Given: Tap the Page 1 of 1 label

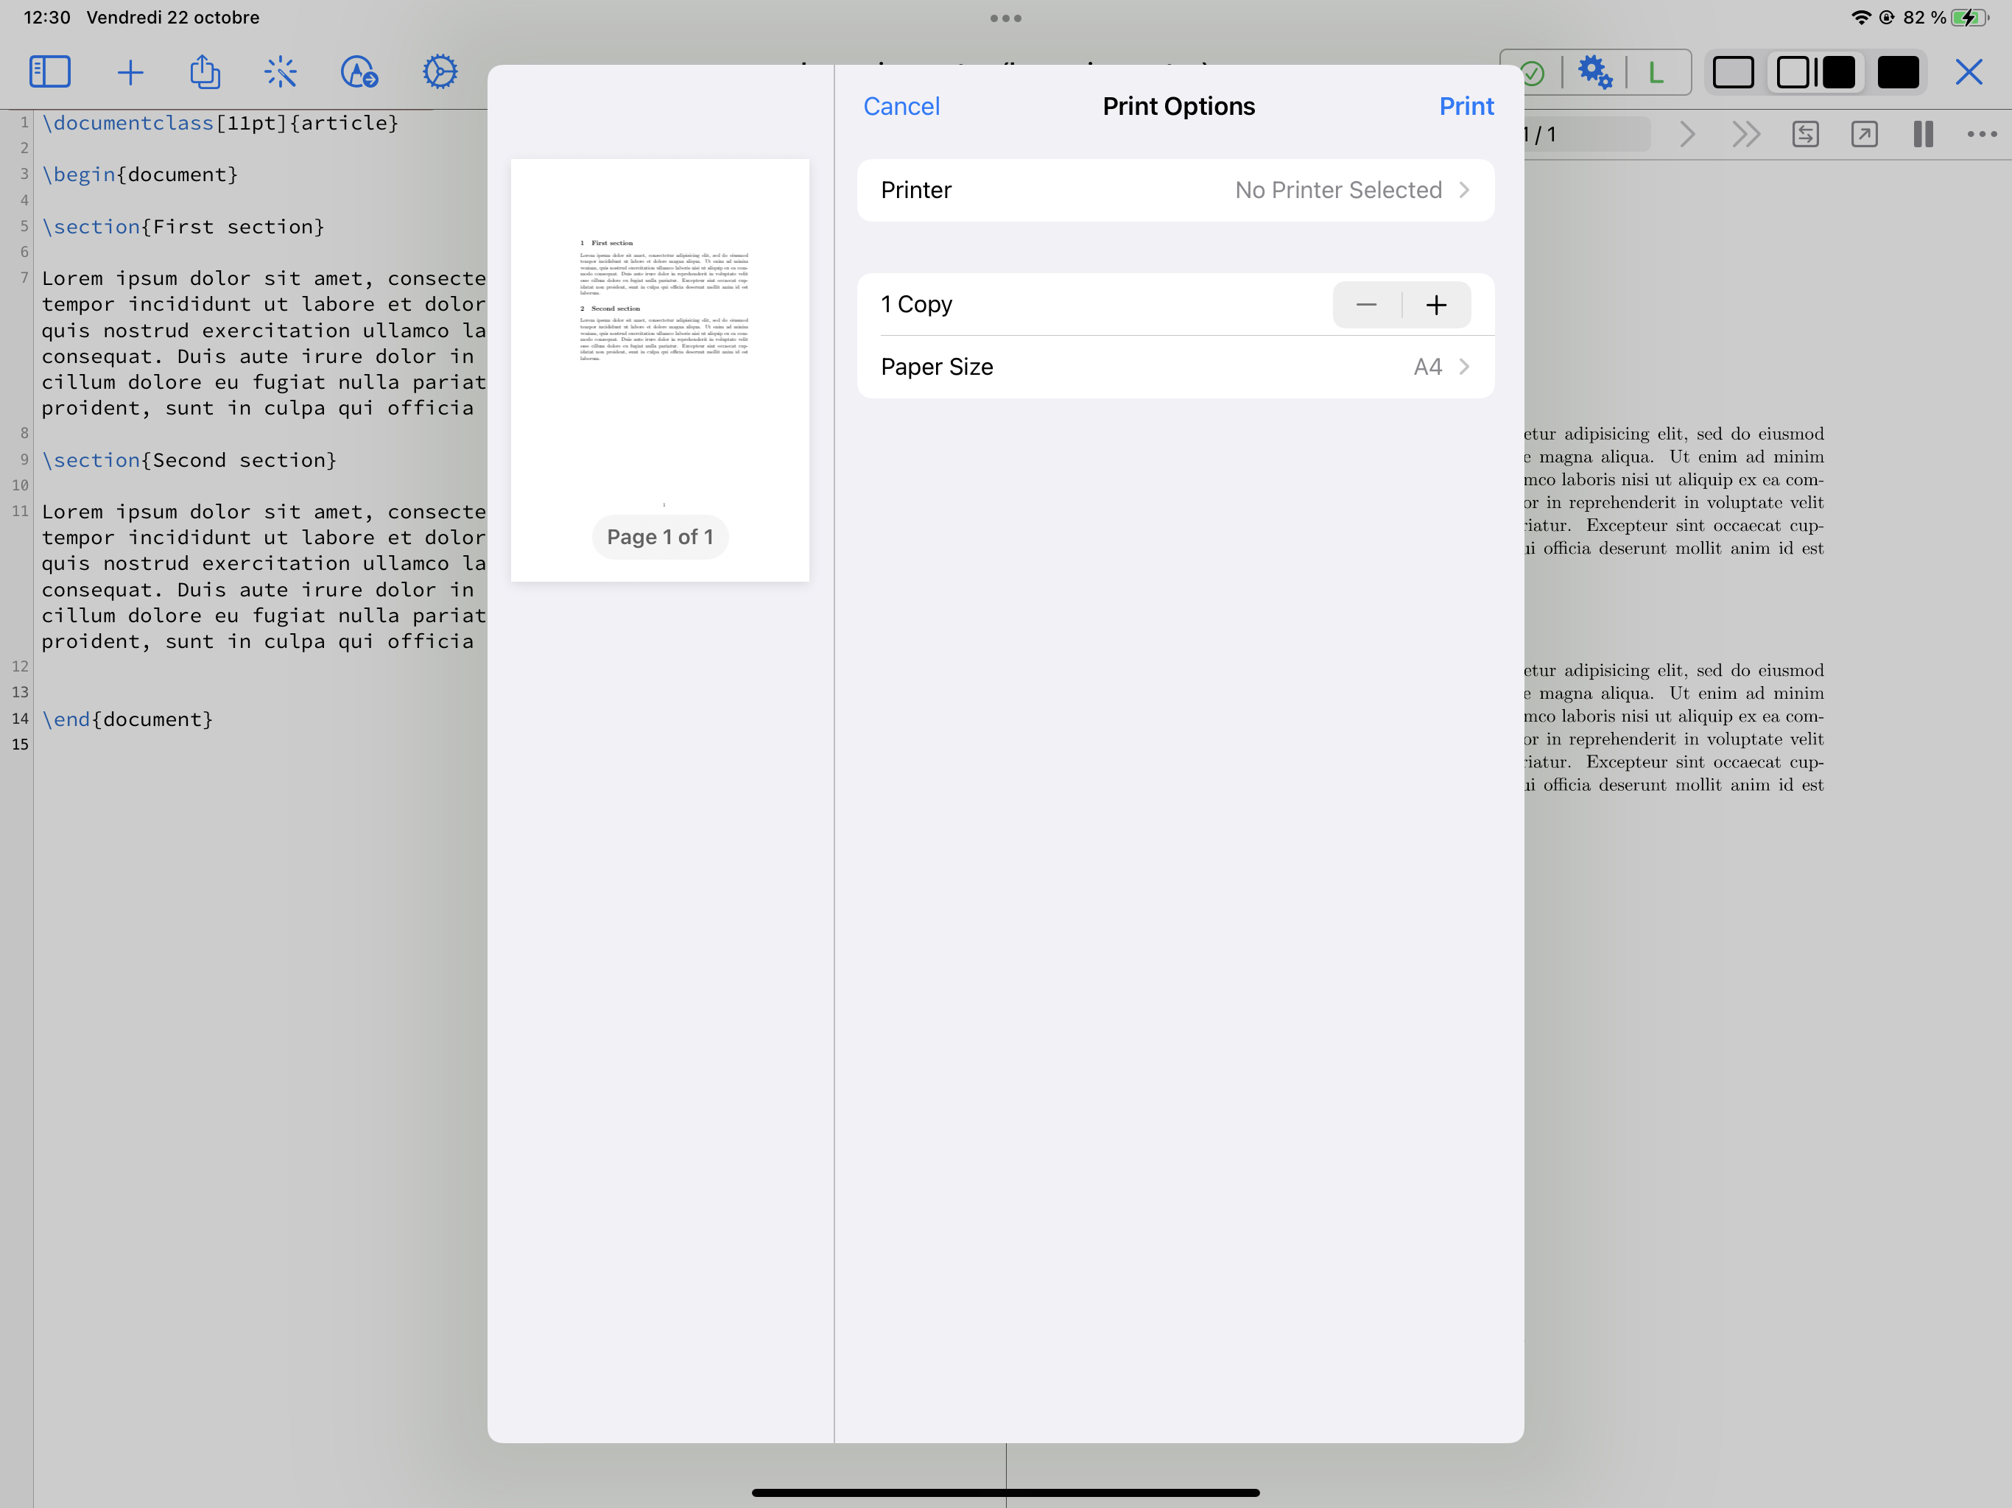Looking at the screenshot, I should (x=659, y=537).
